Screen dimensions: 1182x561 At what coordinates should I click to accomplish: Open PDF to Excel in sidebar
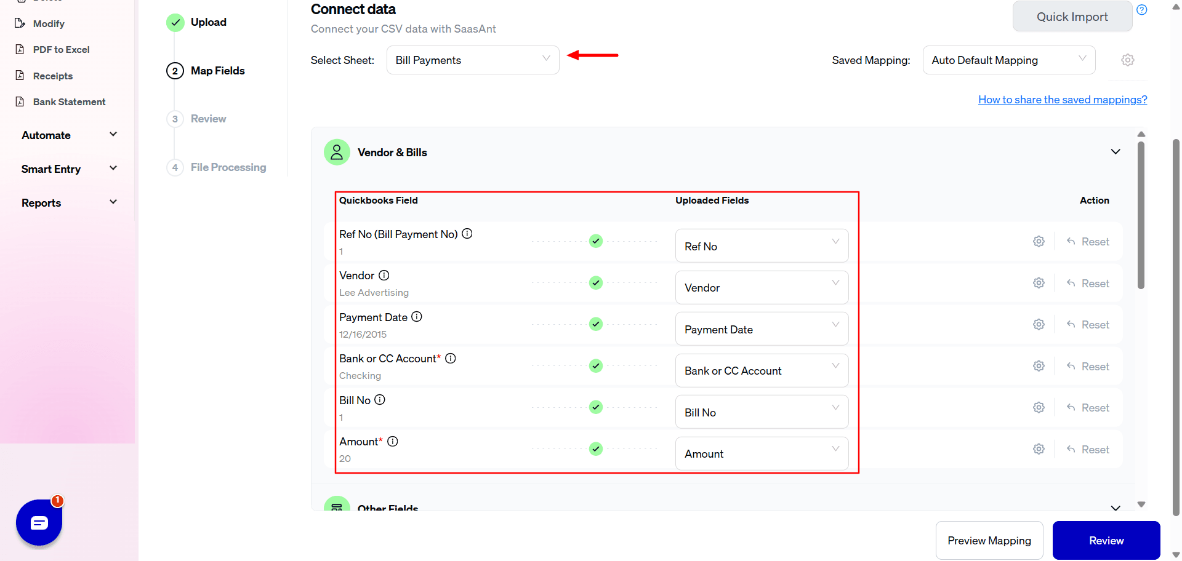pos(61,49)
